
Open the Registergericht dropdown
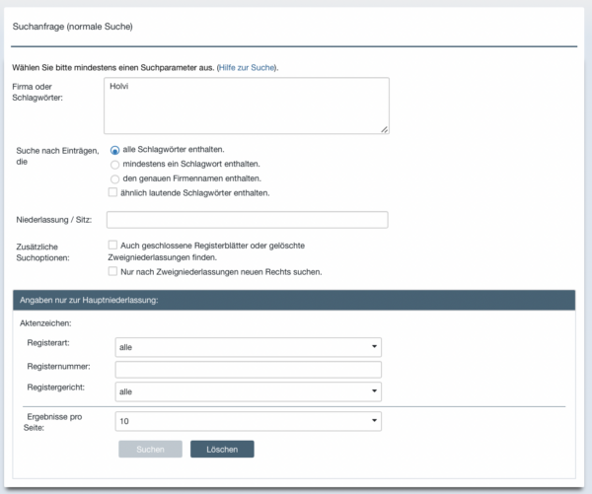tap(248, 391)
